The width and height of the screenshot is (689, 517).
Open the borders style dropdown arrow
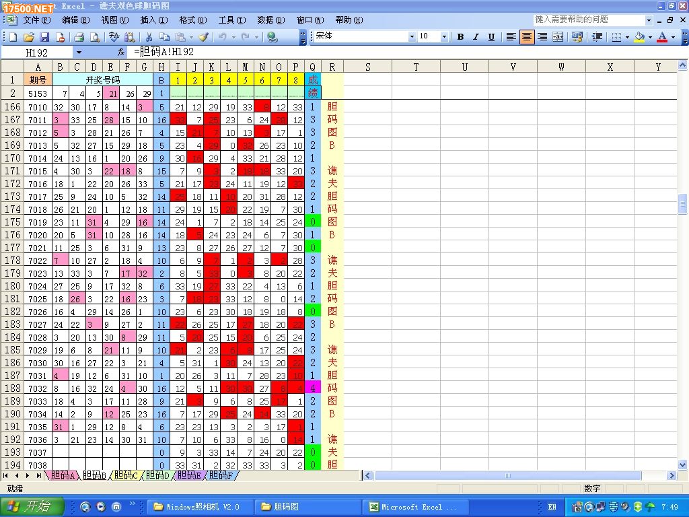coord(627,38)
